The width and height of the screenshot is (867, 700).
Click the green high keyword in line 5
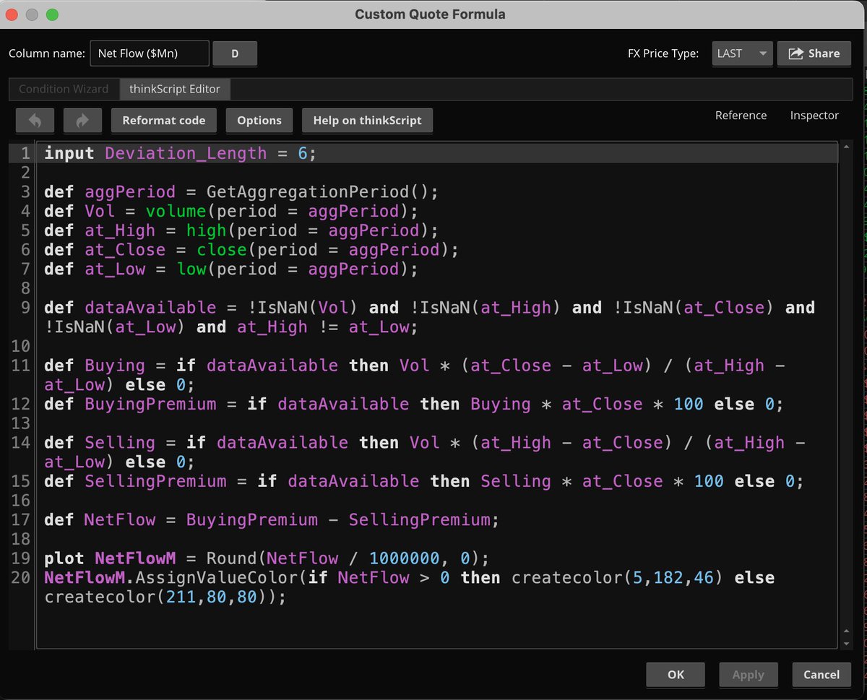click(x=206, y=230)
